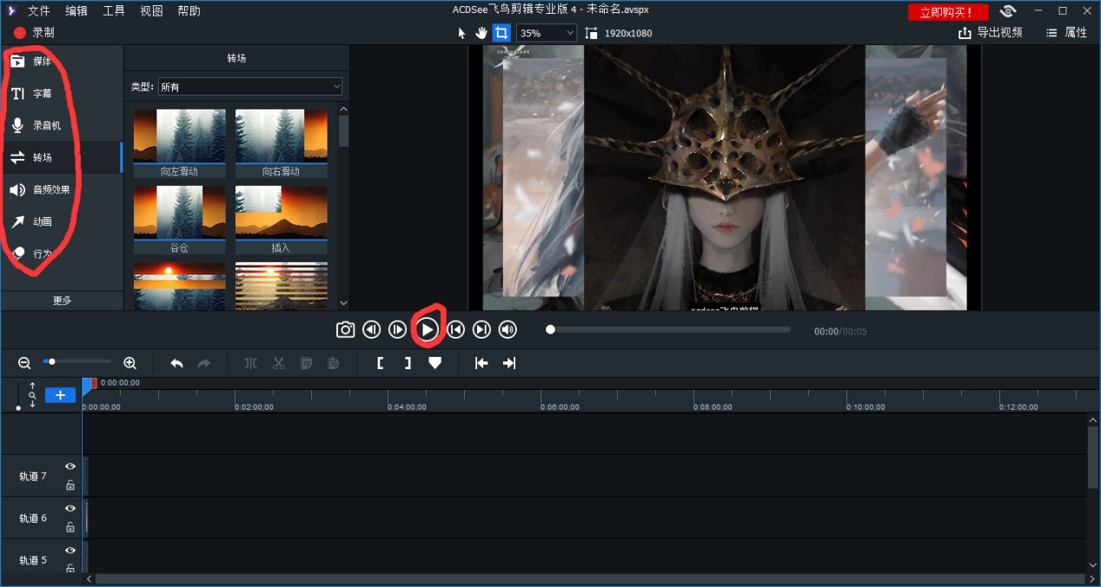The height and width of the screenshot is (587, 1101).
Task: Toggle visibility of 轨道 5
Action: click(x=70, y=551)
